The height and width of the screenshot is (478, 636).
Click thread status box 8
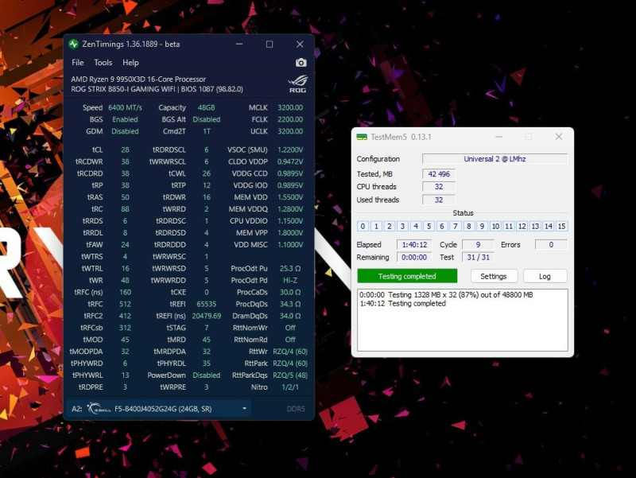click(468, 226)
